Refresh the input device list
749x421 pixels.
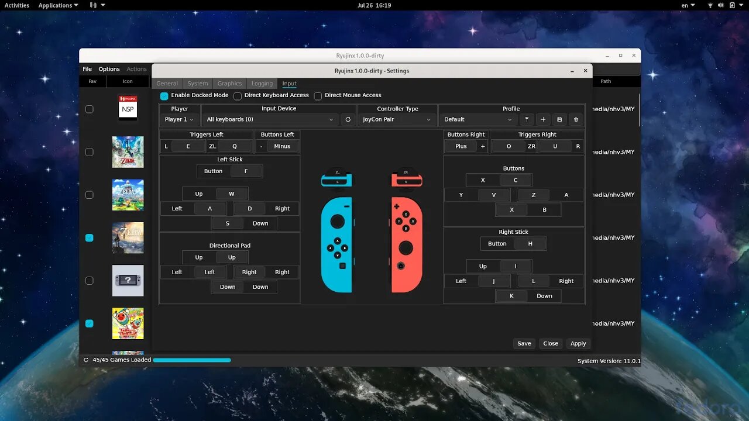348,119
